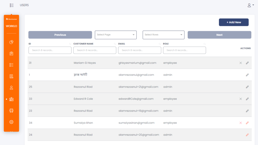Open the Select Page dropdown
The height and width of the screenshot is (145, 258).
[x=116, y=35]
